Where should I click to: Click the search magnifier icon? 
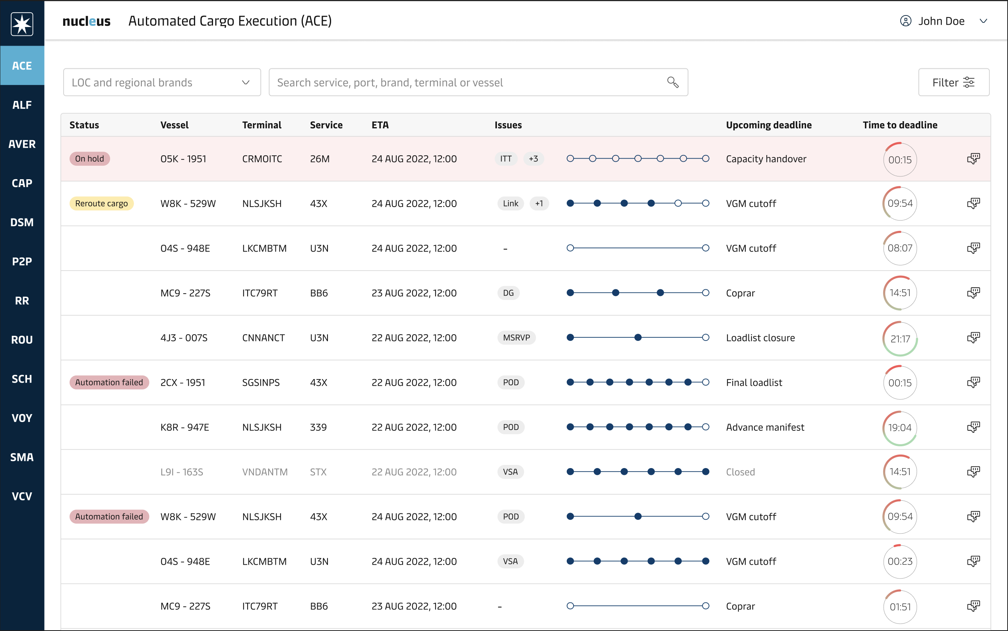pyautogui.click(x=673, y=82)
